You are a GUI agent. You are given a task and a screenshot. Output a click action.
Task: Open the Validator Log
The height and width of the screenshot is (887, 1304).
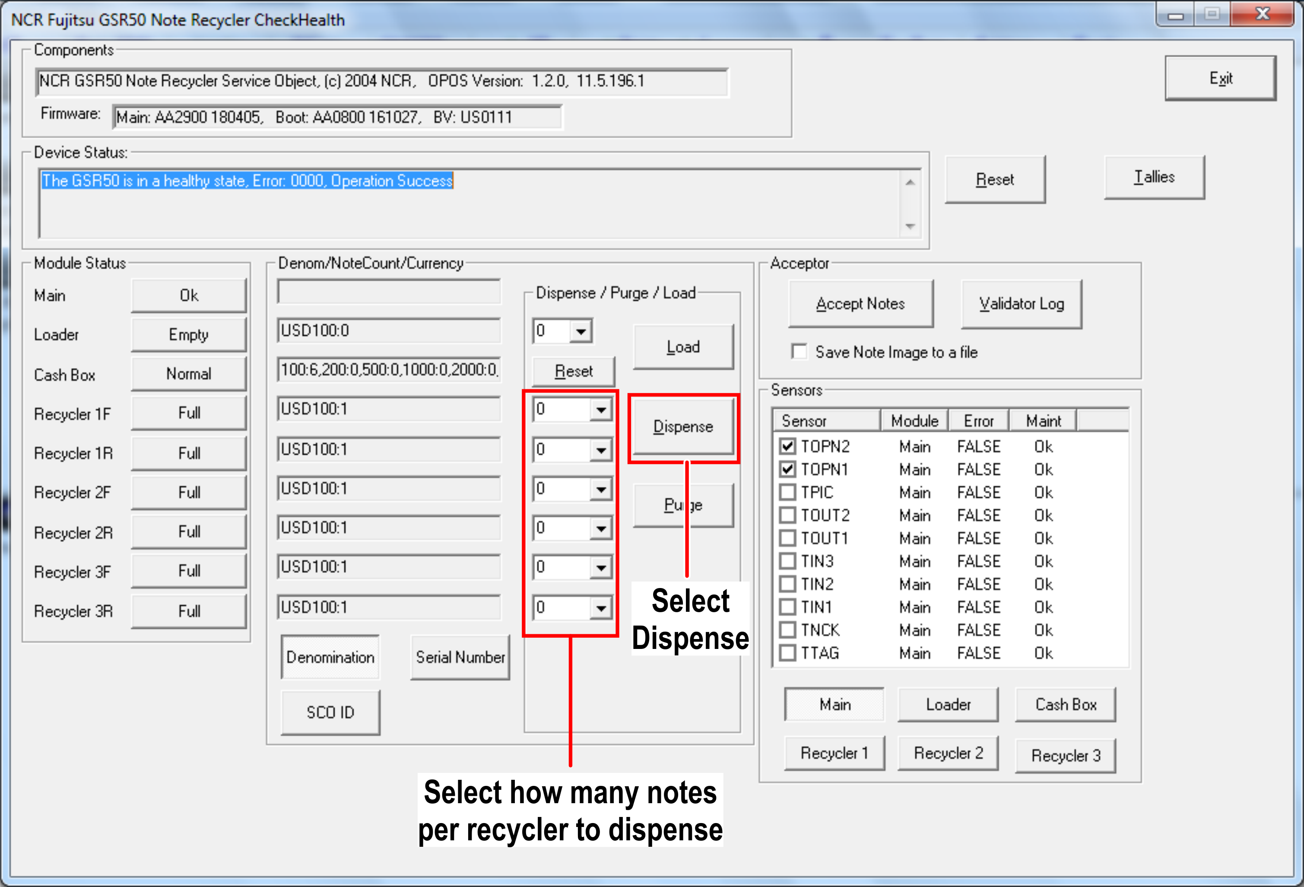[1021, 304]
